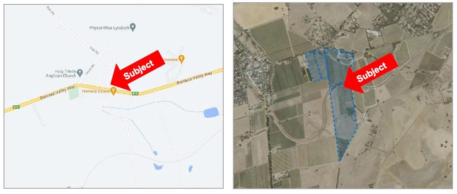Select the small dotted rectangular parcels at upper left of subject
This screenshot has height=194, width=457.
click(315, 65)
